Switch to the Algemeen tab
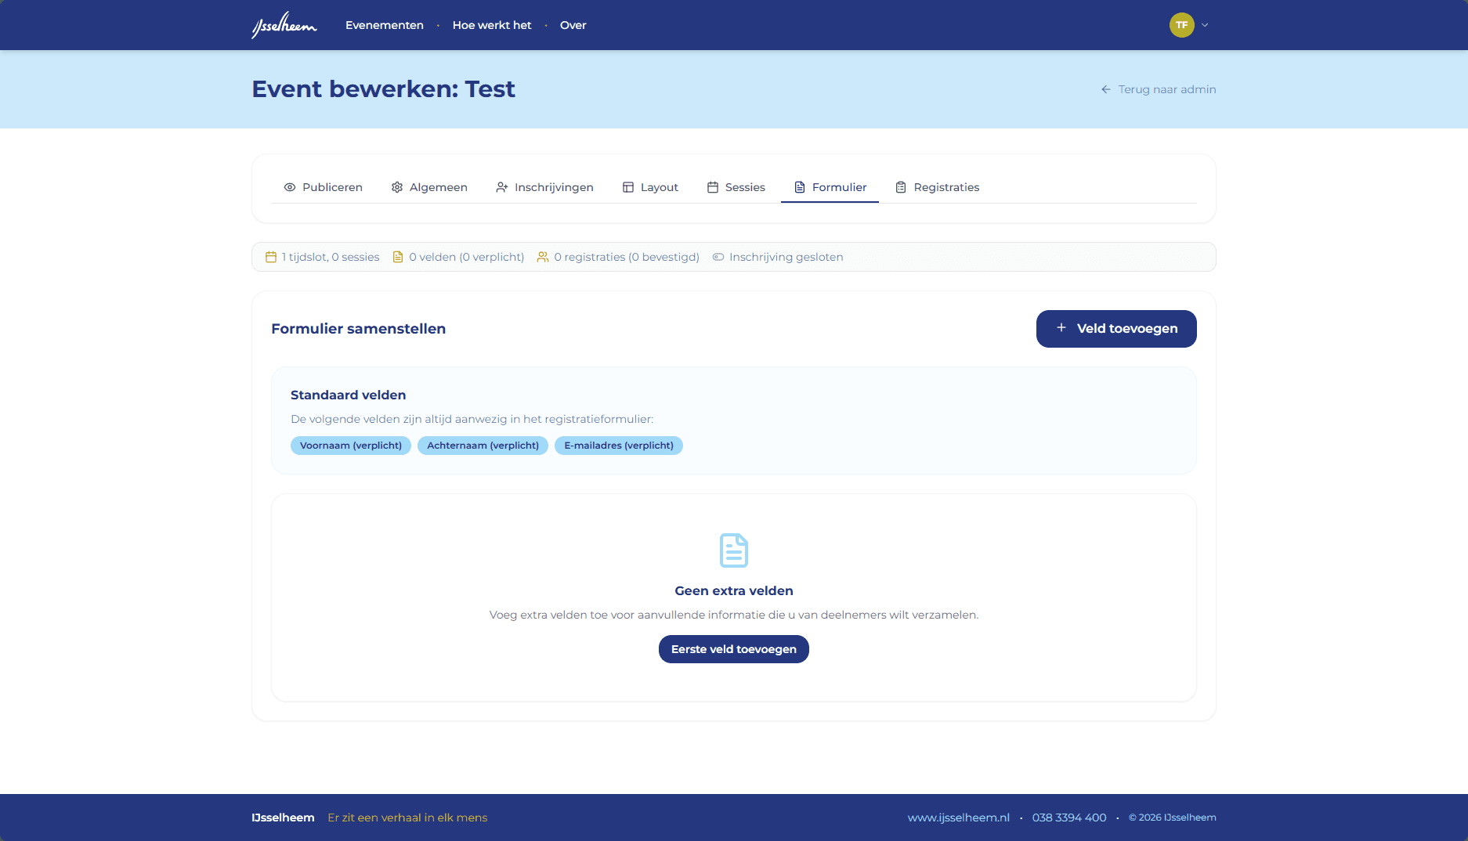This screenshot has width=1468, height=841. 429,187
